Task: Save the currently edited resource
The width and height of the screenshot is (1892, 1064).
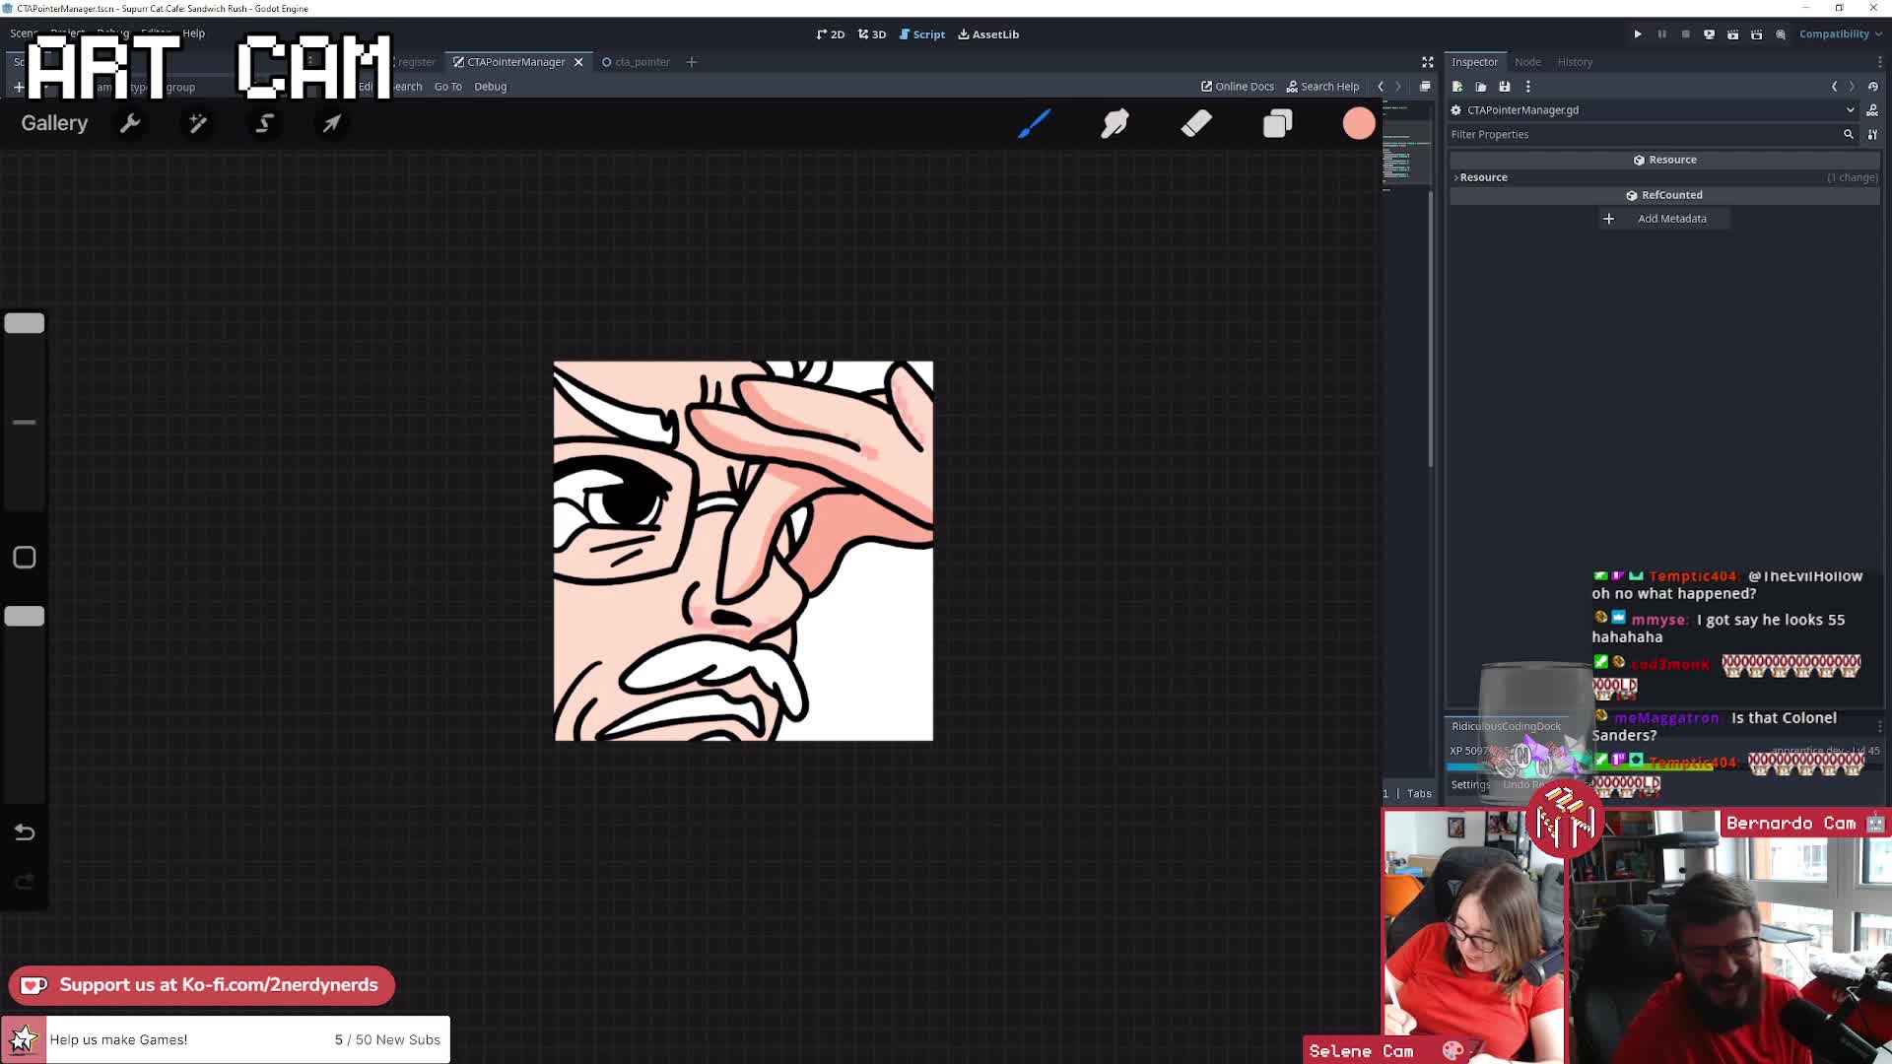Action: 1505,87
